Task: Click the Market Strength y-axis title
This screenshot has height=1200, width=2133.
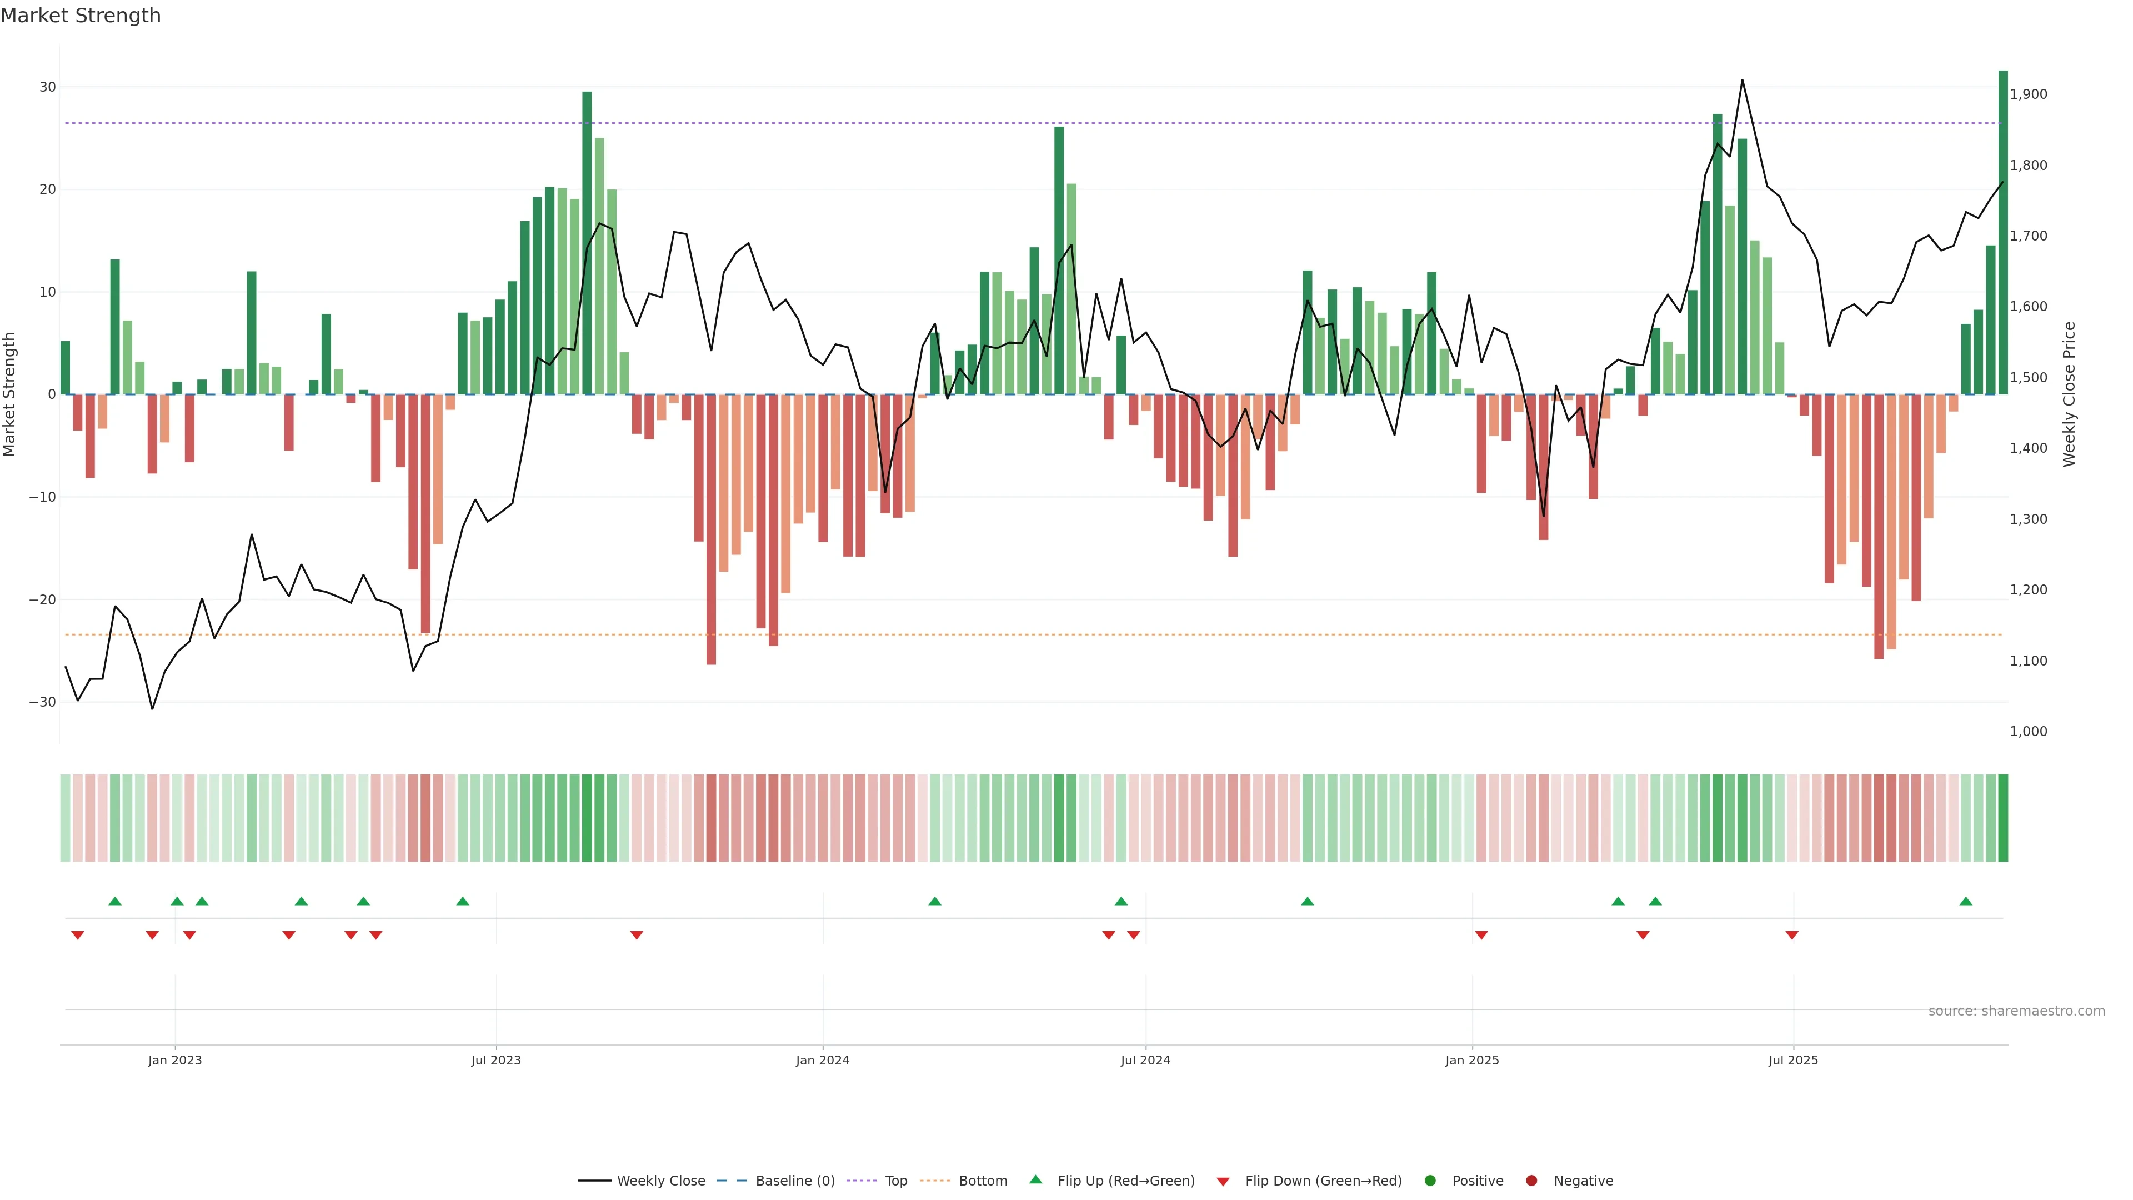Action: [10, 394]
